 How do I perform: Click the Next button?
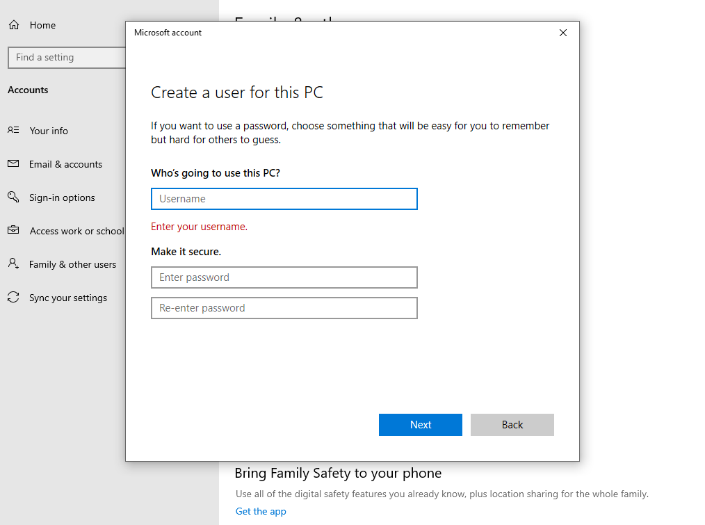pyautogui.click(x=421, y=425)
